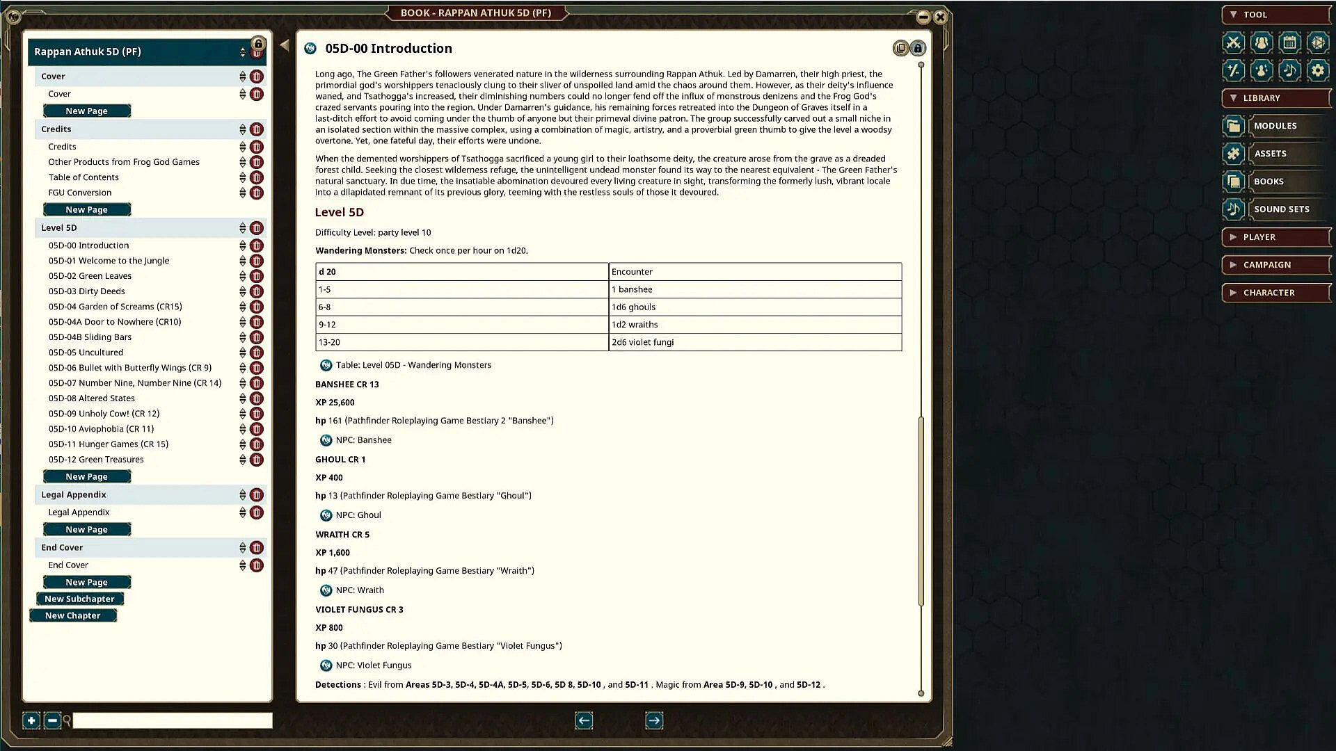The width and height of the screenshot is (1336, 751).
Task: Open the Combat Tracker crossed-swords tool
Action: [x=1234, y=43]
